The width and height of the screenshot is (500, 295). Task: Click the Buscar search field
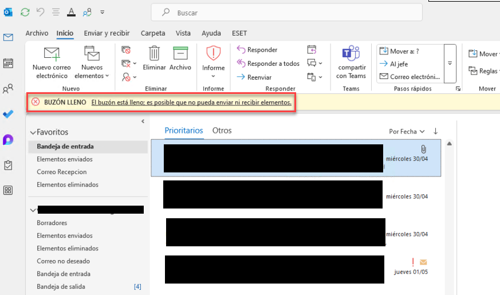point(286,12)
